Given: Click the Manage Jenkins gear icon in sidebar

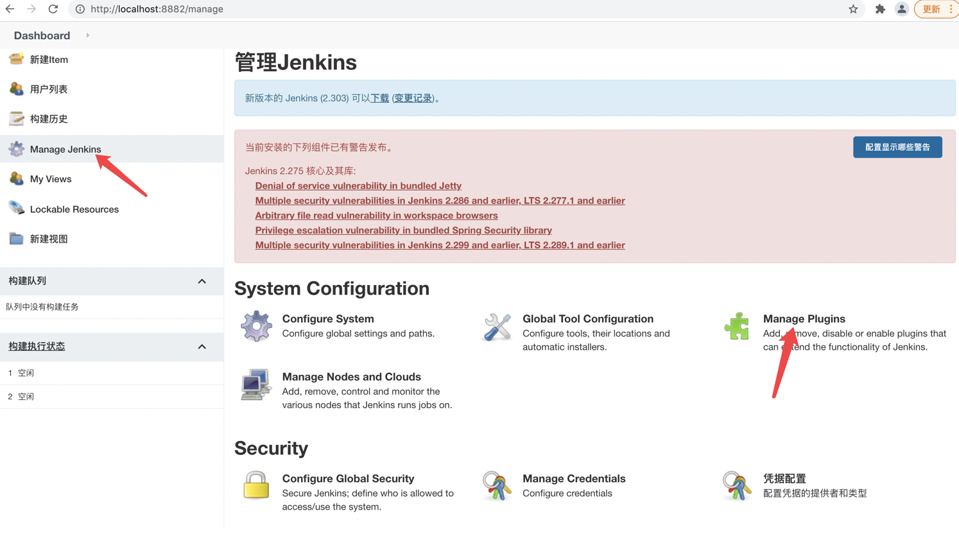Looking at the screenshot, I should click(16, 149).
